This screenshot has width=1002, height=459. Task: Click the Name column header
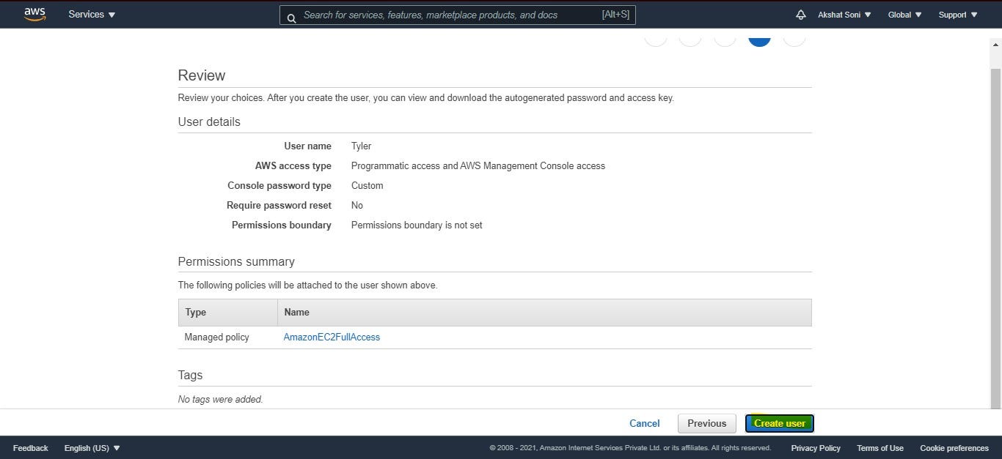pos(544,313)
